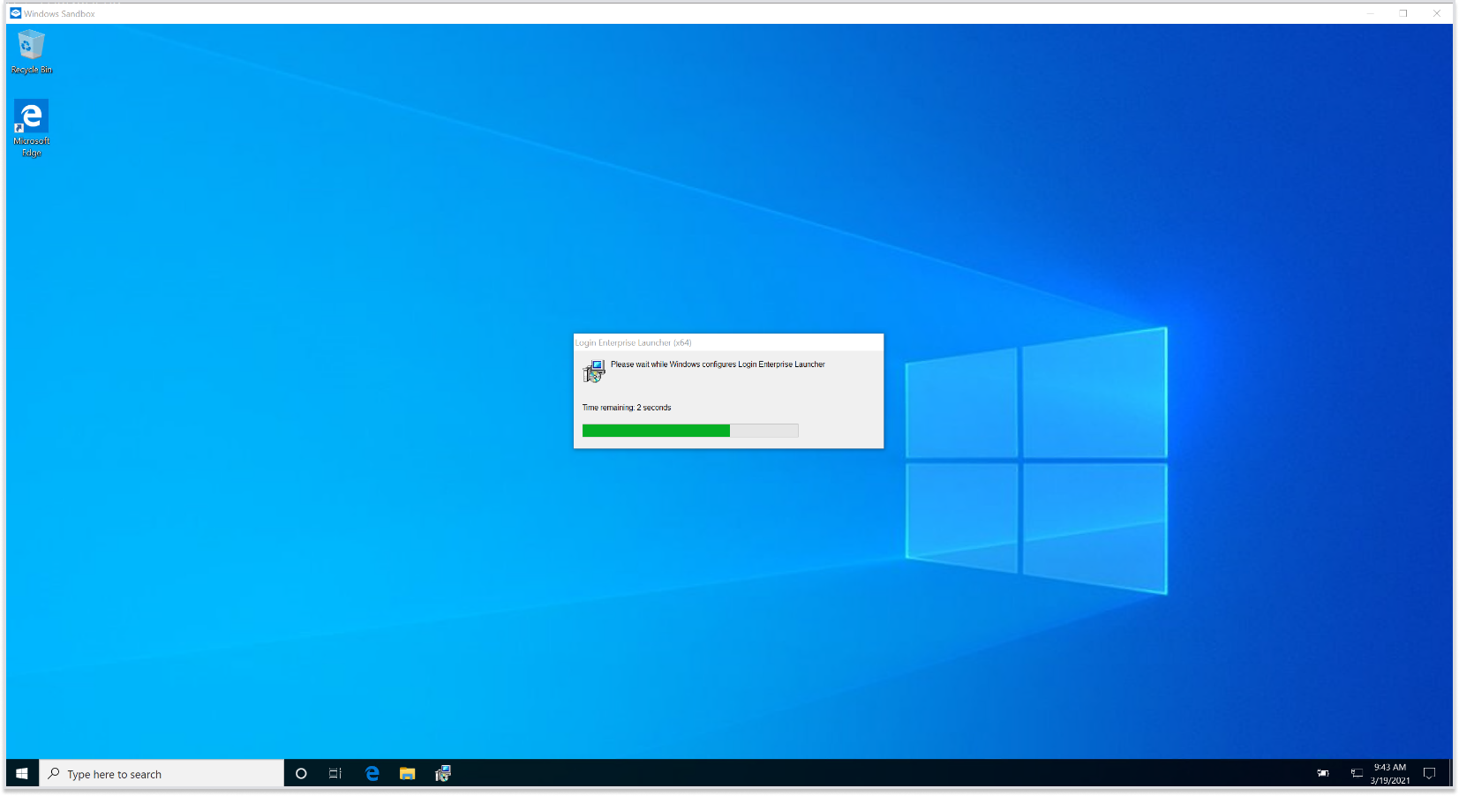This screenshot has width=1459, height=796.
Task: Launch Edge from the taskbar
Action: (372, 774)
